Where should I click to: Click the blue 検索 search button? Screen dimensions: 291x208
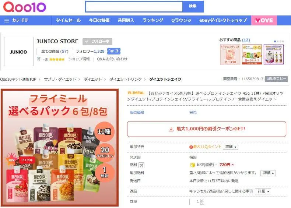click(x=193, y=7)
